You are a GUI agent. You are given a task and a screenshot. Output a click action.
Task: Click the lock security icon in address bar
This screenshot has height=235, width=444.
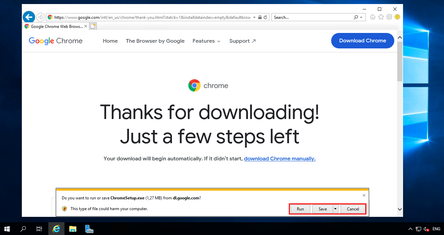tap(260, 17)
